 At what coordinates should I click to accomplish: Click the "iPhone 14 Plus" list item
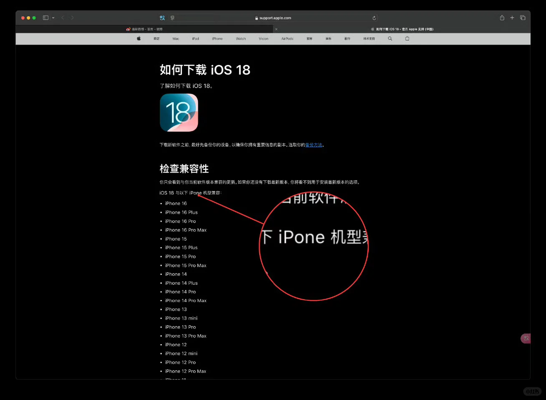click(x=181, y=283)
